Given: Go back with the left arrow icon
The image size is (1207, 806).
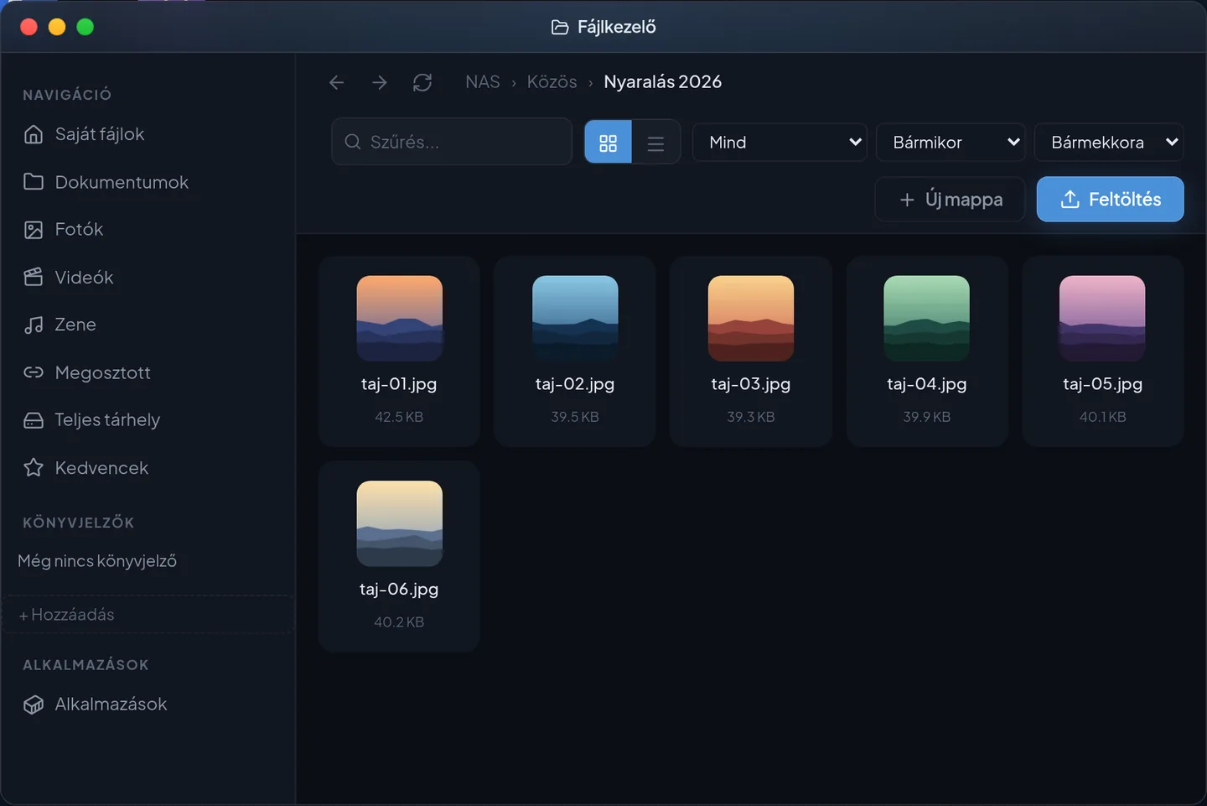Looking at the screenshot, I should point(337,82).
